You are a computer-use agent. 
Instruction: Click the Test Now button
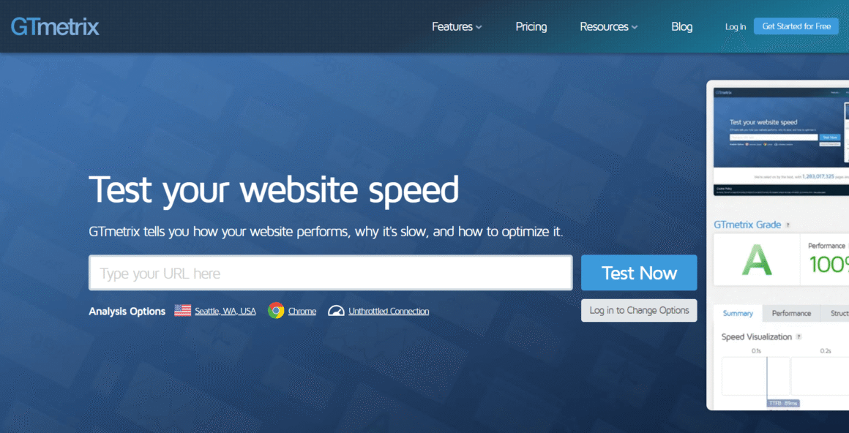[638, 272]
